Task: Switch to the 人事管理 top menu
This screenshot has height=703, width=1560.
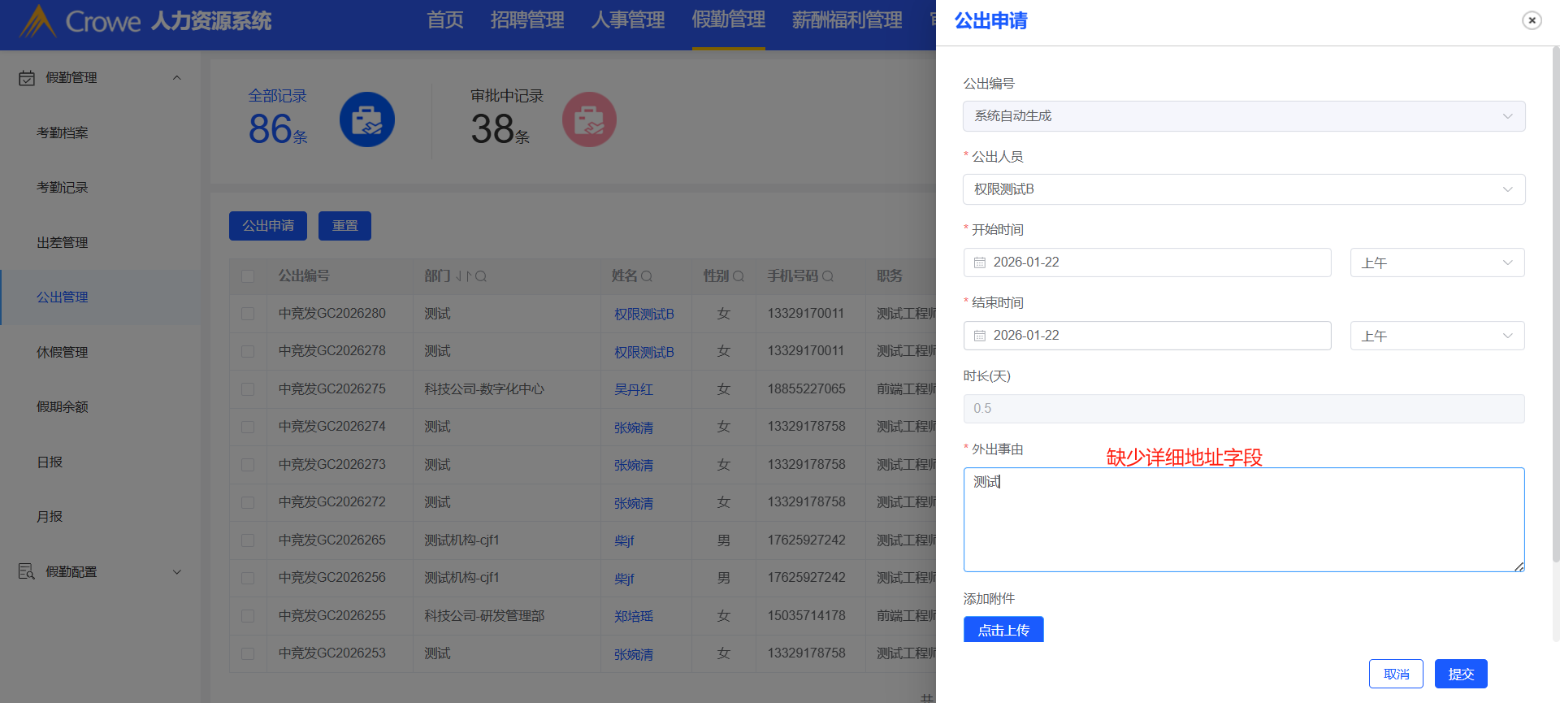Action: 627,20
